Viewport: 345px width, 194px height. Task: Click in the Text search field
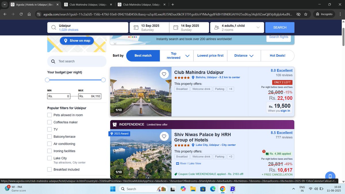(77, 61)
